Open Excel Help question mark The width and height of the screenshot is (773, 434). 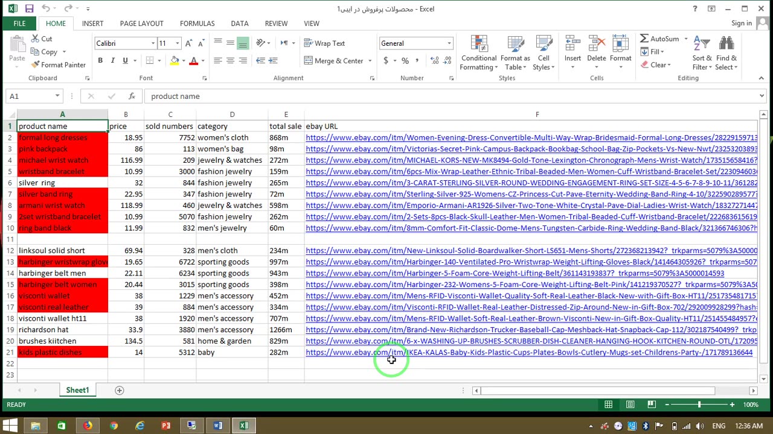tap(695, 8)
